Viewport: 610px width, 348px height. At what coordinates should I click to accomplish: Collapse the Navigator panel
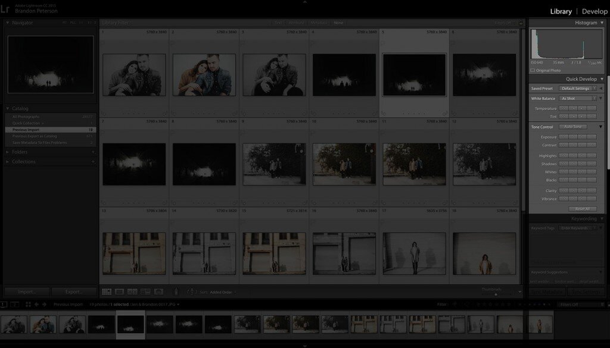click(x=7, y=23)
